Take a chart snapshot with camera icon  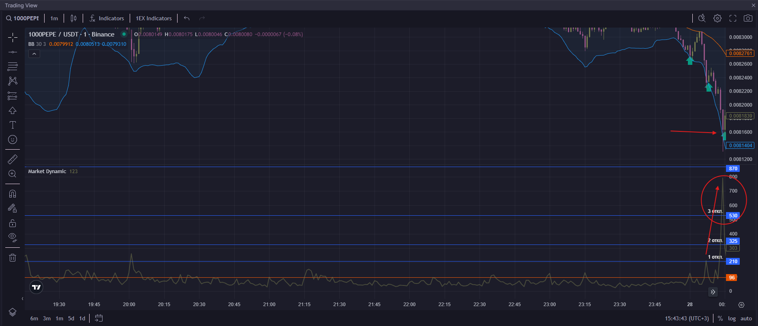(x=748, y=18)
